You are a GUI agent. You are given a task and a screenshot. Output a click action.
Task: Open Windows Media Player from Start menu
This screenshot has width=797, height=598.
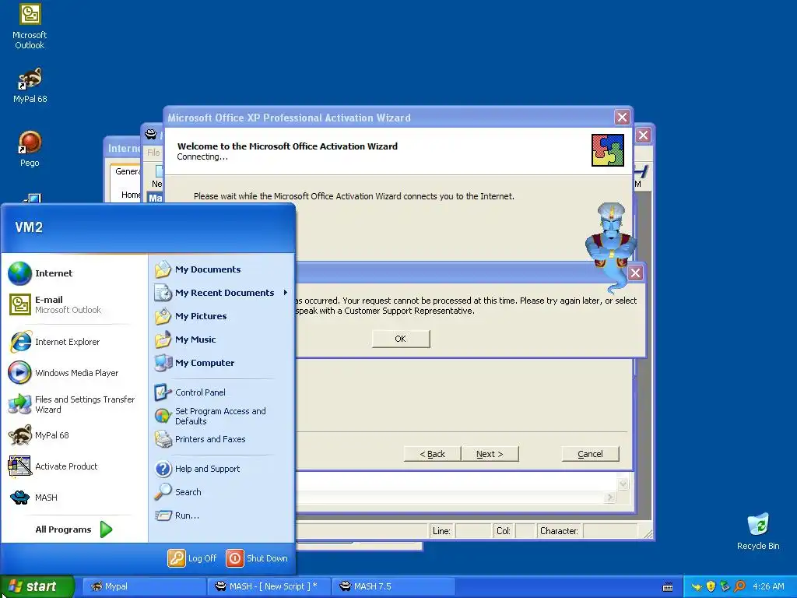point(74,373)
